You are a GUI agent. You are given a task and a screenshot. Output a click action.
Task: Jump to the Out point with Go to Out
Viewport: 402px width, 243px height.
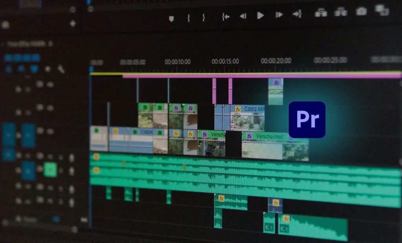pos(297,14)
